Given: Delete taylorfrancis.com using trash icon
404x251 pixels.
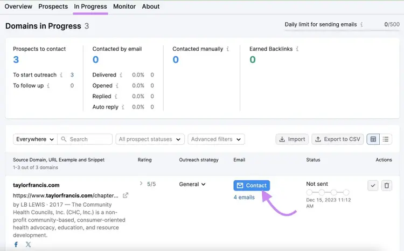Looking at the screenshot, I should tap(387, 185).
